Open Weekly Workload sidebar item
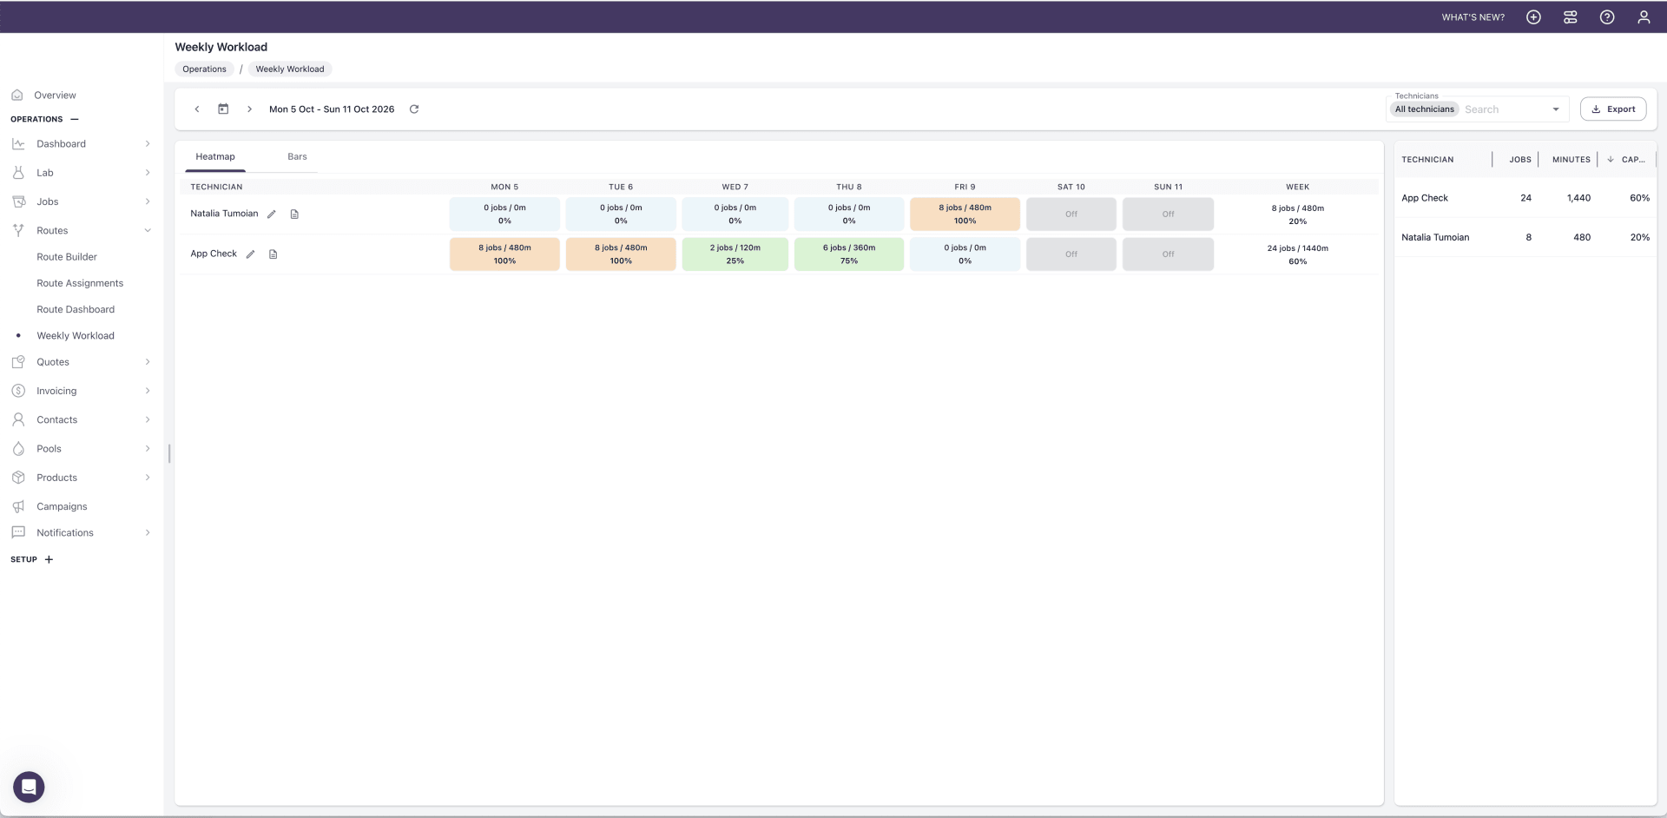Viewport: 1667px width, 818px height. pos(76,336)
